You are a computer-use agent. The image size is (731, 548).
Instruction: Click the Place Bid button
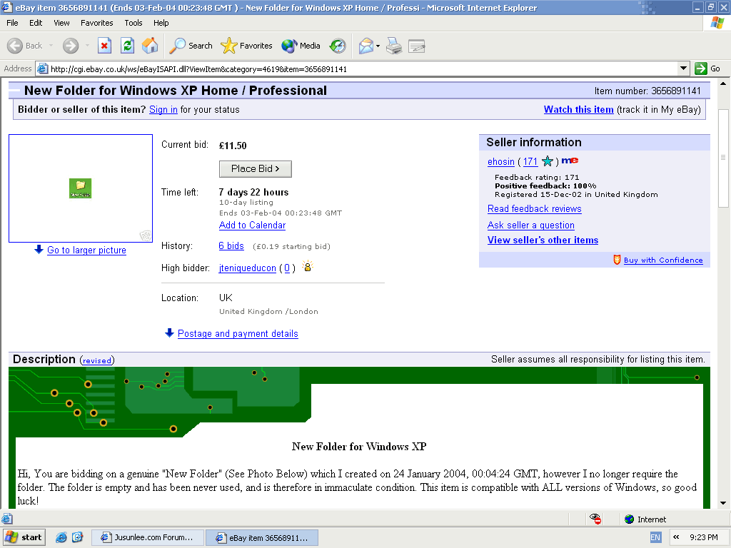coord(256,168)
